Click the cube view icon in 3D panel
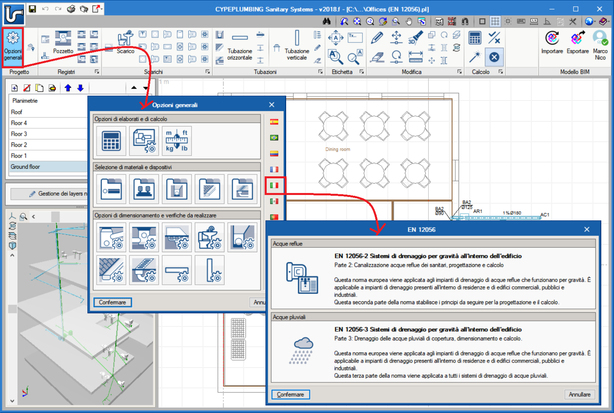Viewport: 614px width, 413px height. tap(12, 245)
